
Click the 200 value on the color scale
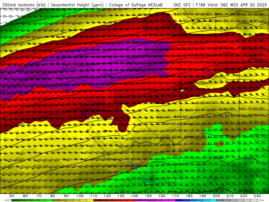(x=216, y=196)
